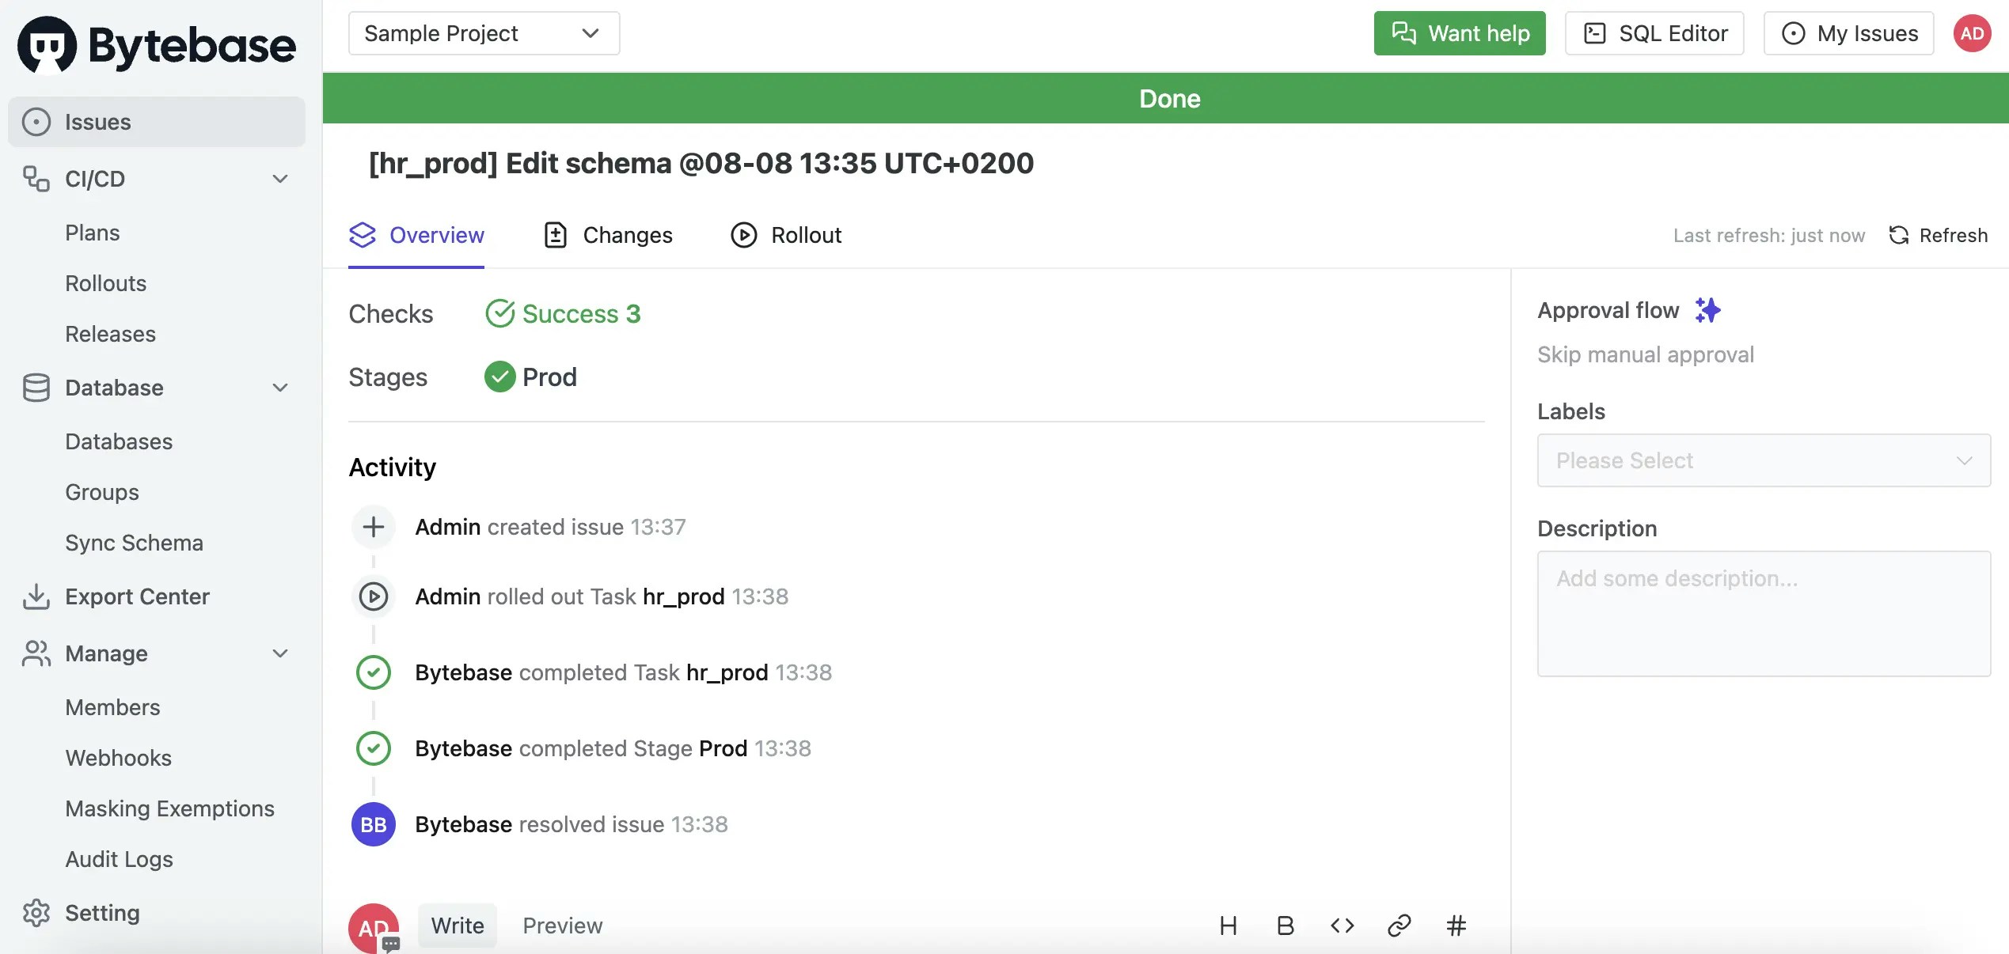Click the AD avatar in top right
2009x954 pixels.
tap(1973, 33)
